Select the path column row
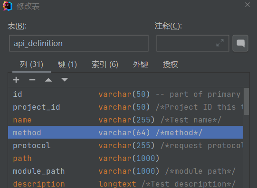 pyautogui.click(x=125, y=158)
